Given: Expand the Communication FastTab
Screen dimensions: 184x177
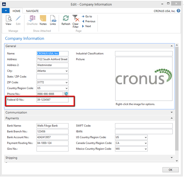Looking at the screenshot, I should pos(172,112).
